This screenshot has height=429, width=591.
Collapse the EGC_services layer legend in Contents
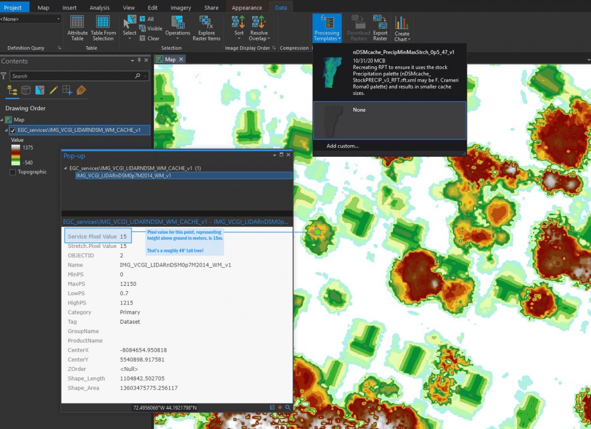[x=6, y=130]
